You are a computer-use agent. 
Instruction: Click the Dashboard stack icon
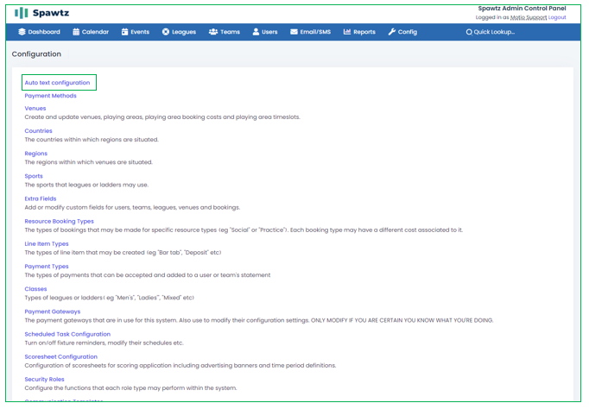[x=22, y=32]
